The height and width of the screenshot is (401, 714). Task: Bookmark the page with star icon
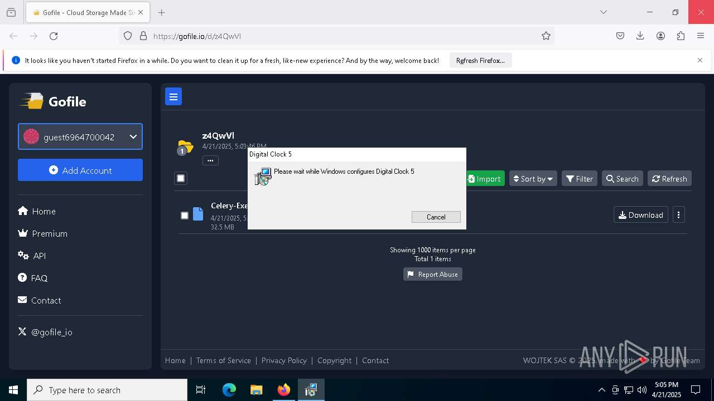546,36
